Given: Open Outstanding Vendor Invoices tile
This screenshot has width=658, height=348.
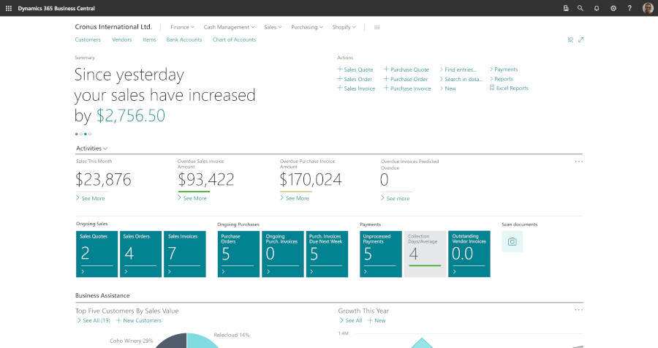Looking at the screenshot, I should point(469,254).
